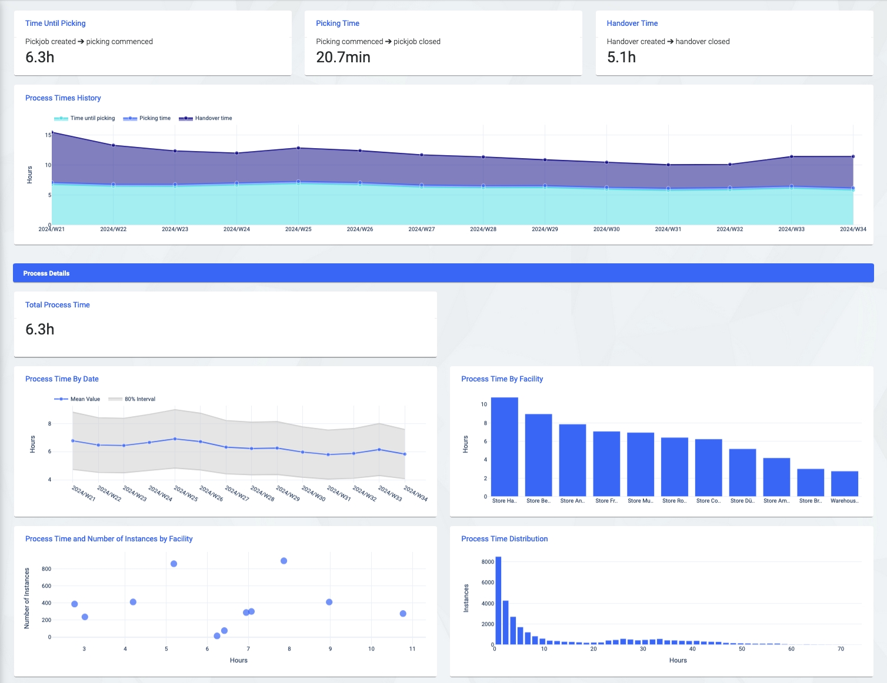Select the 2024/W21 mean value point

[x=73, y=441]
